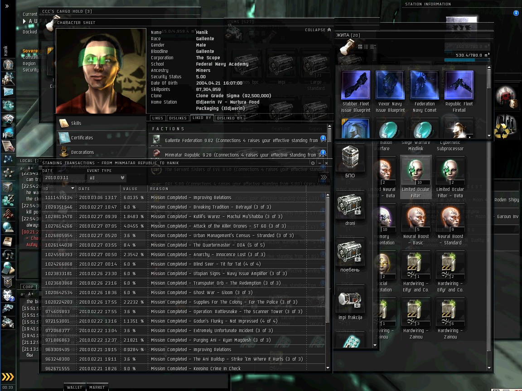Viewport: 522px width, 391px height.
Task: Switch ЖИТА container to icon grid view
Action: (360, 47)
